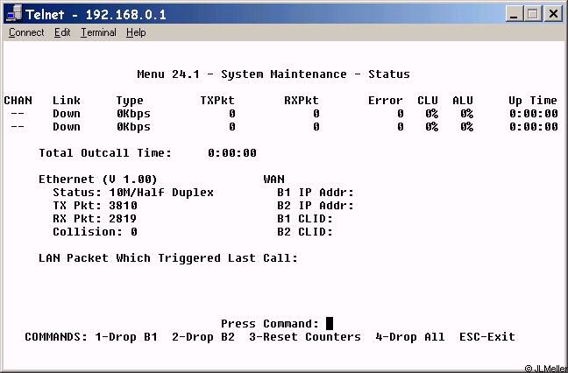Image resolution: width=568 pixels, height=373 pixels.
Task: Open the Help menu
Action: [x=136, y=32]
